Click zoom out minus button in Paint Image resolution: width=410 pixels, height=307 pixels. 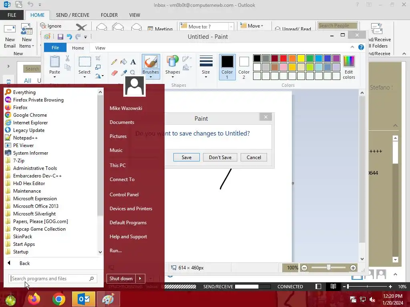tap(304, 268)
